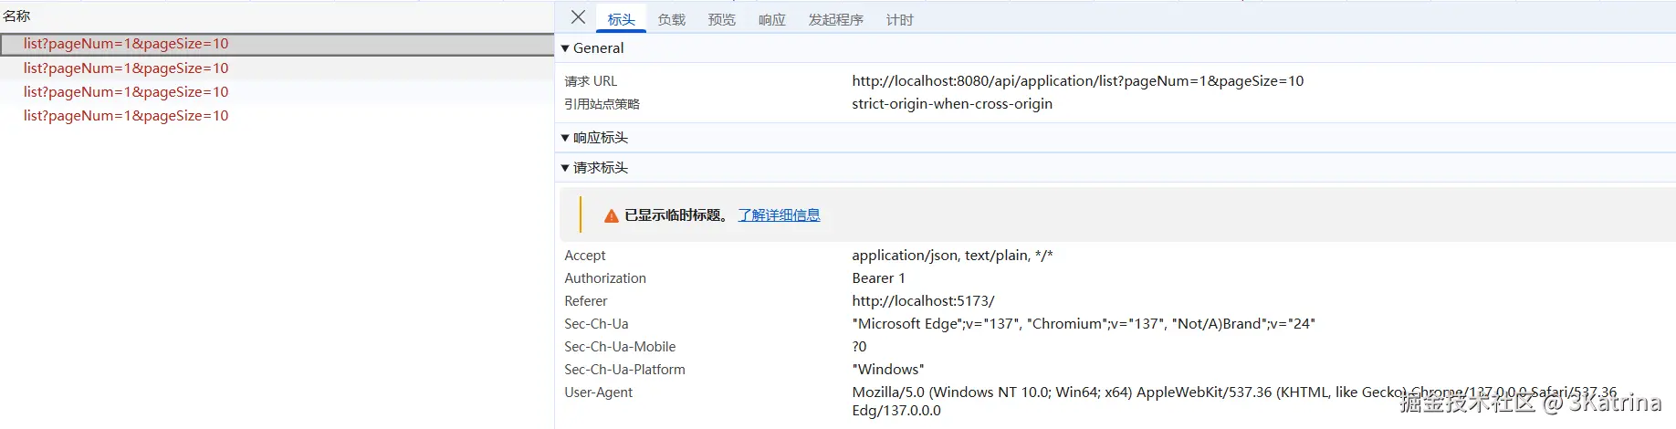
Task: Open the 响应 tab
Action: (771, 19)
